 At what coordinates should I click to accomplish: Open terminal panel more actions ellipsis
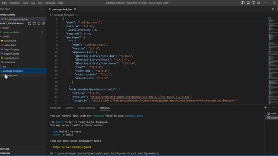[x=273, y=108]
